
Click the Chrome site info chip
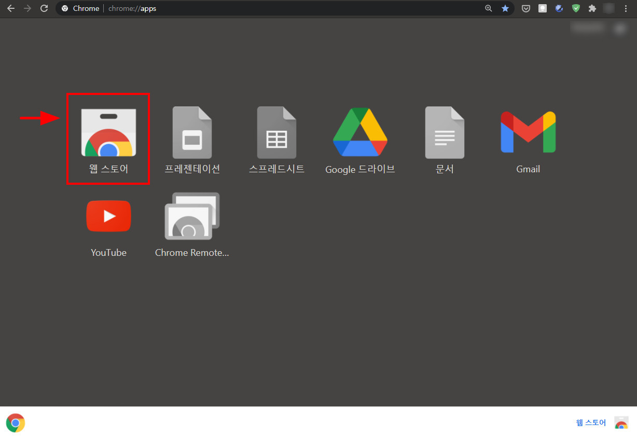click(80, 8)
